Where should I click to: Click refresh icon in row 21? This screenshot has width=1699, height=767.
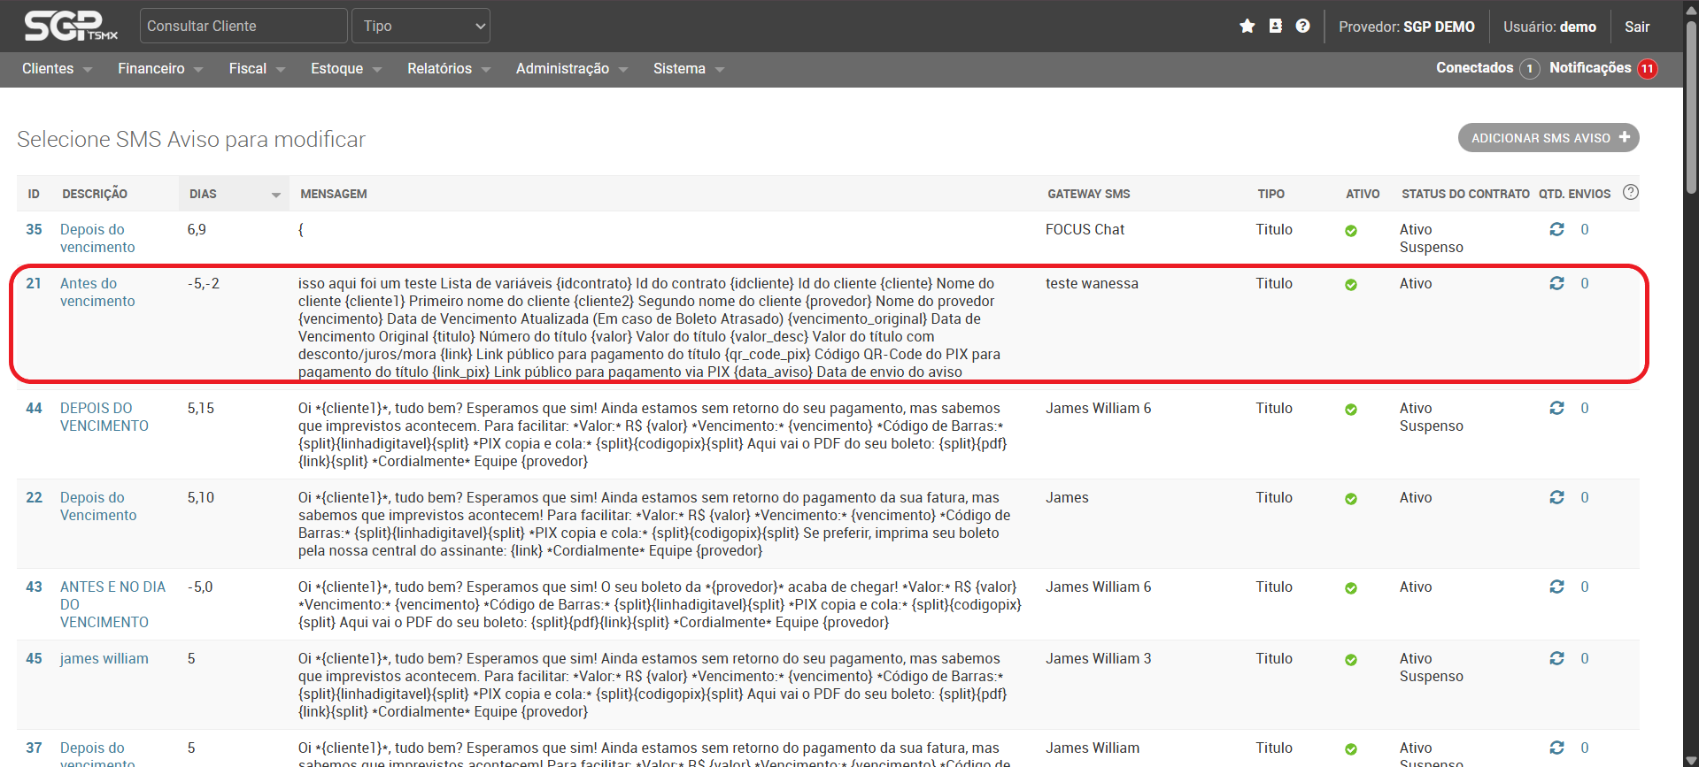point(1556,284)
